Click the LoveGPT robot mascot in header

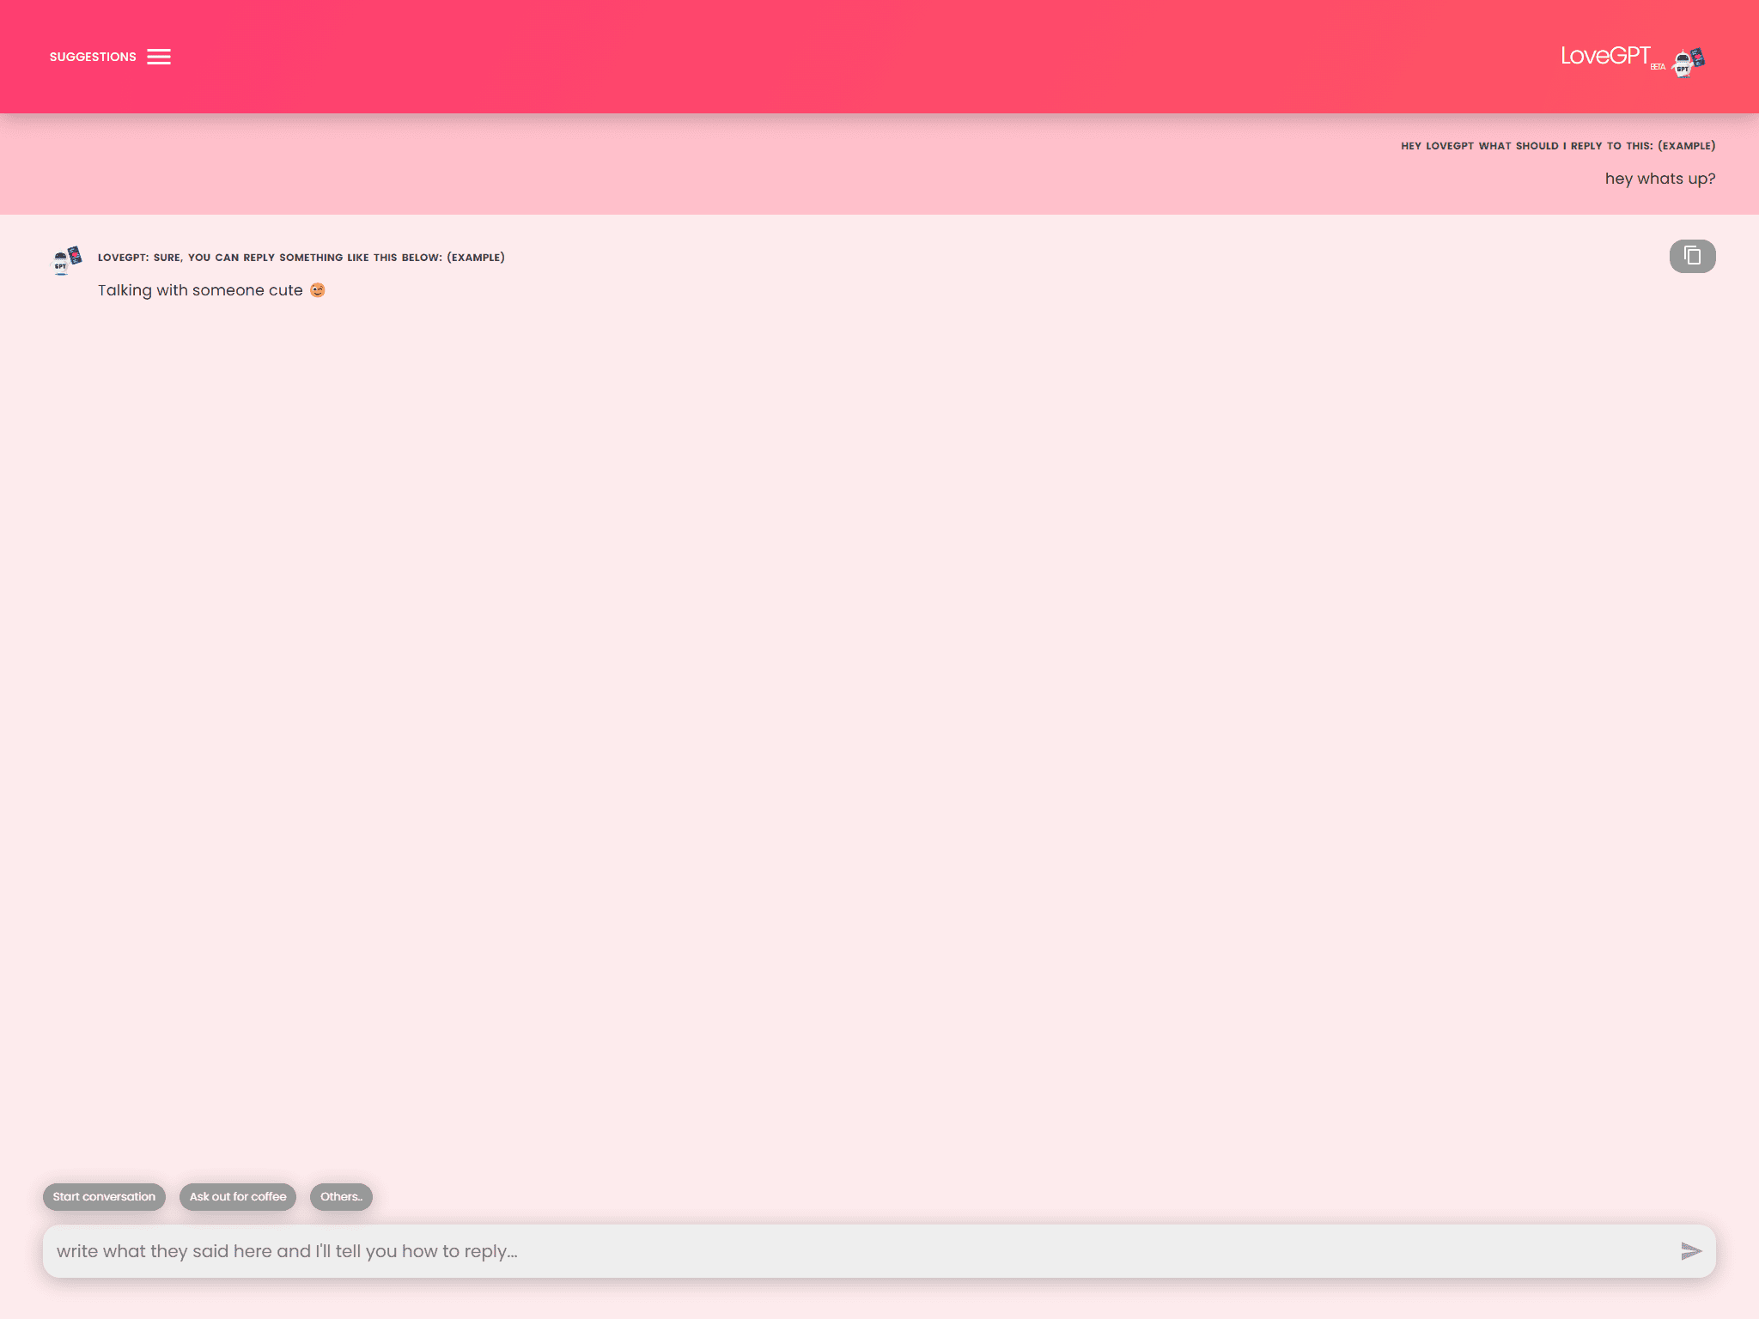coord(1689,63)
